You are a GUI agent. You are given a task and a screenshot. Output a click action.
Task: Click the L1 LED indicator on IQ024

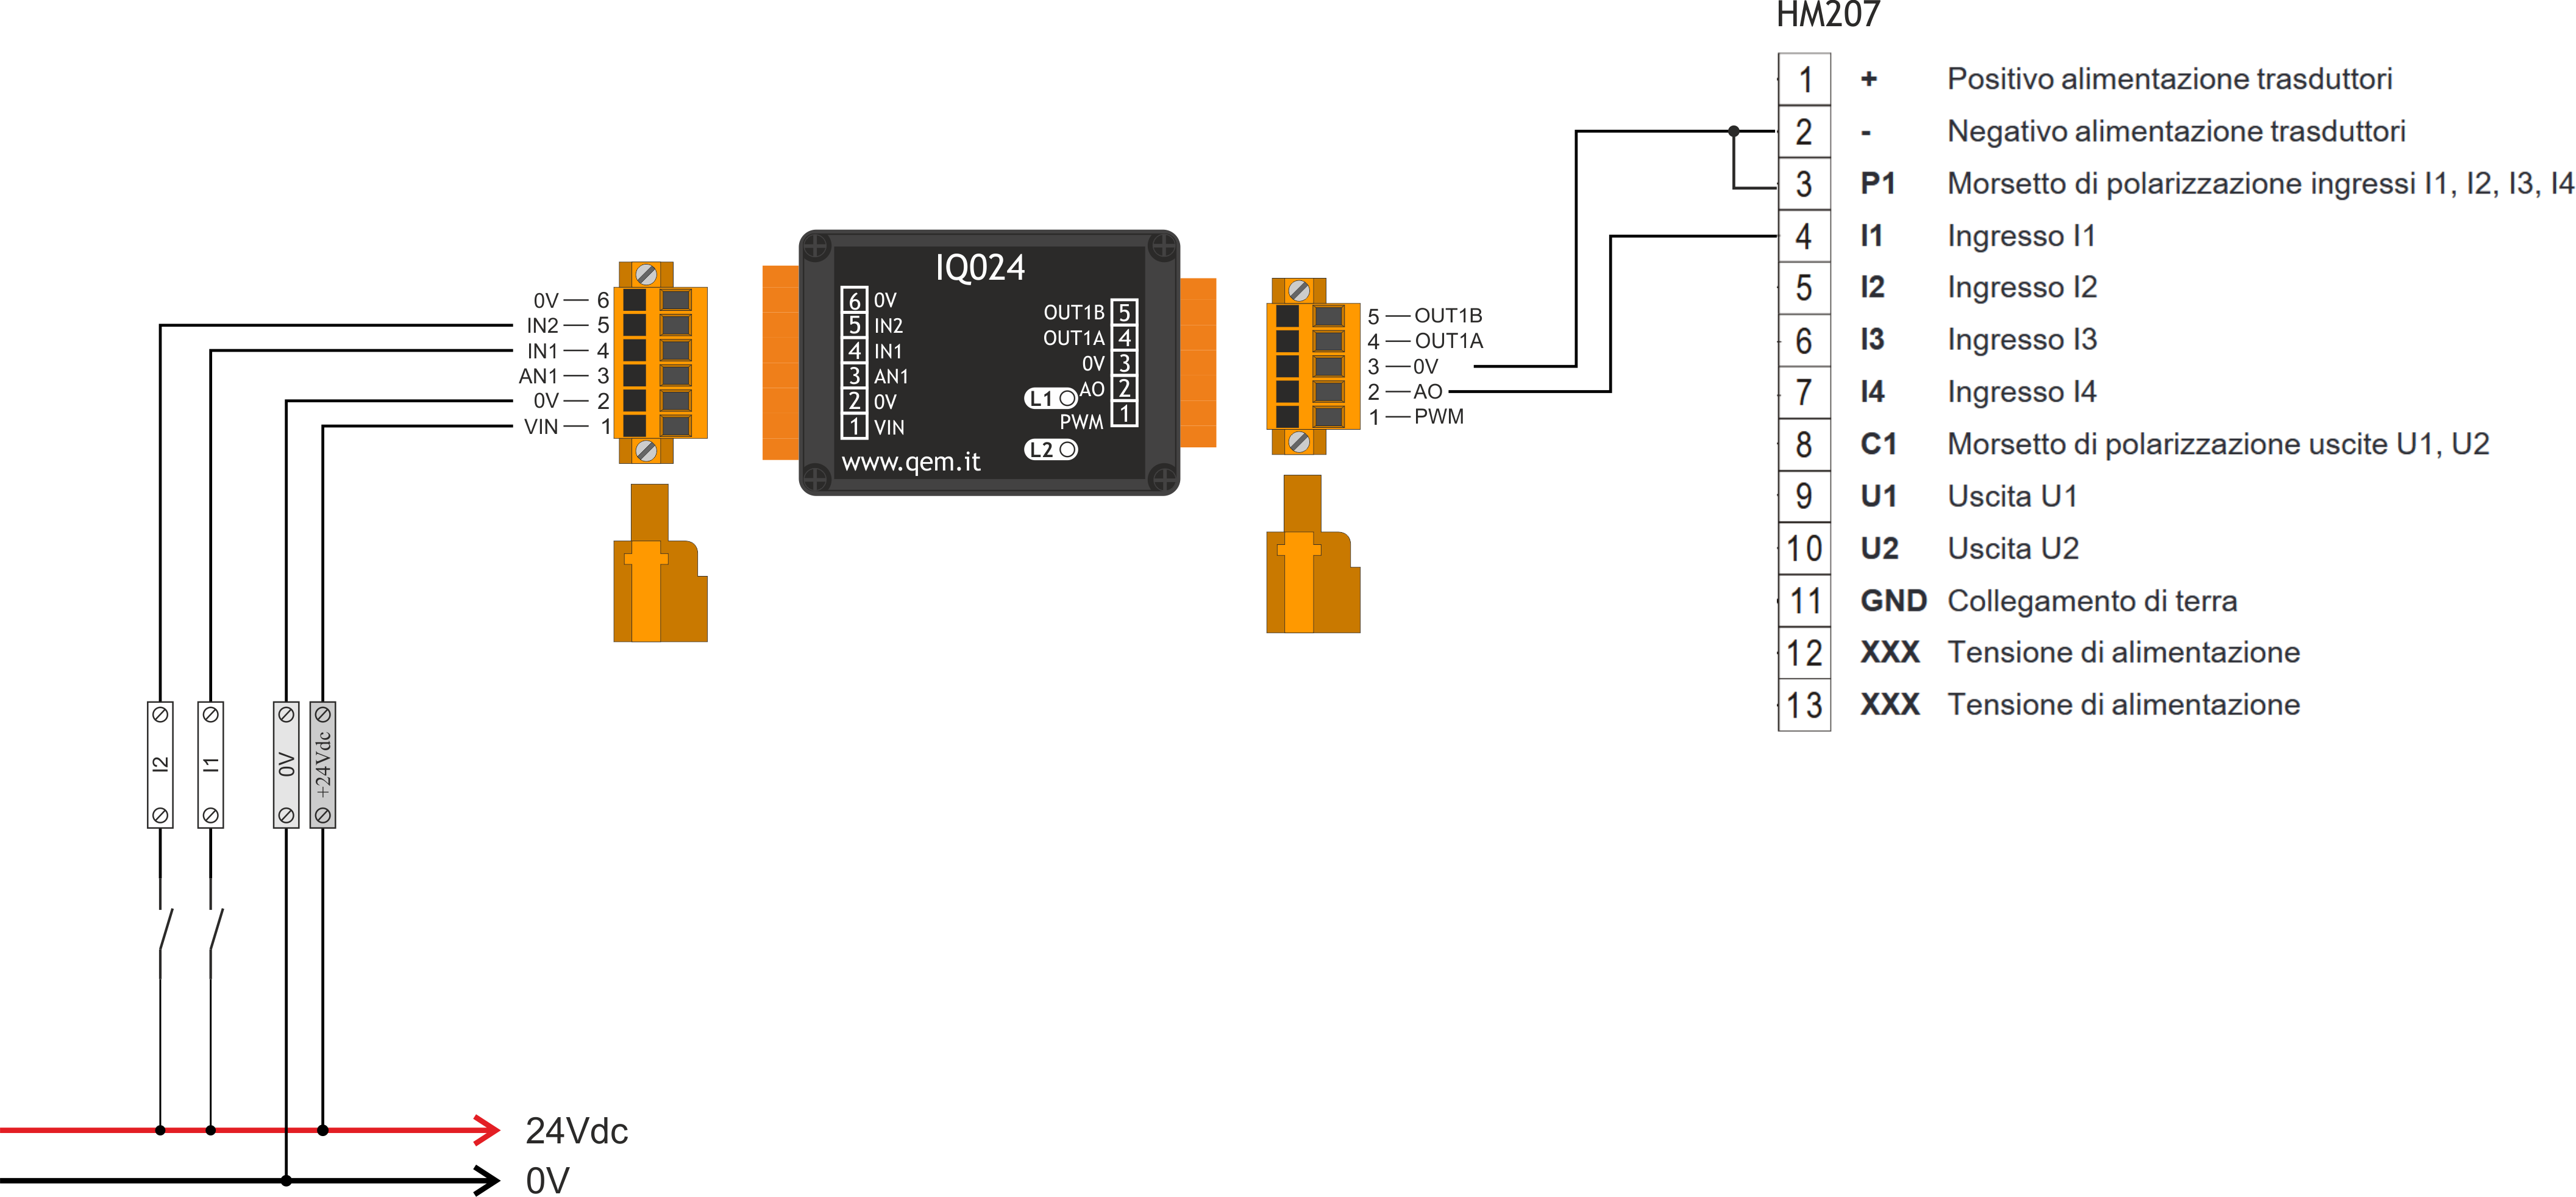pyautogui.click(x=1066, y=398)
